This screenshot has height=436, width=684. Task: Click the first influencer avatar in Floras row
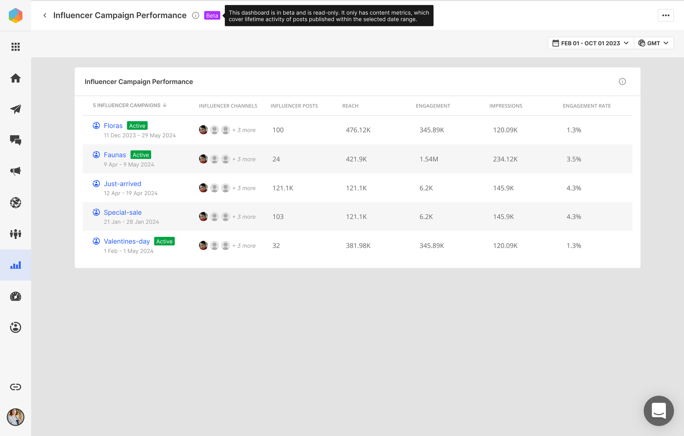coord(203,130)
